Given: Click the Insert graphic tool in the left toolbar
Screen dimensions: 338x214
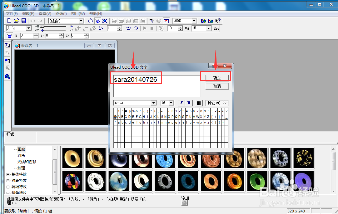Looking at the screenshot, I should (x=7, y=61).
